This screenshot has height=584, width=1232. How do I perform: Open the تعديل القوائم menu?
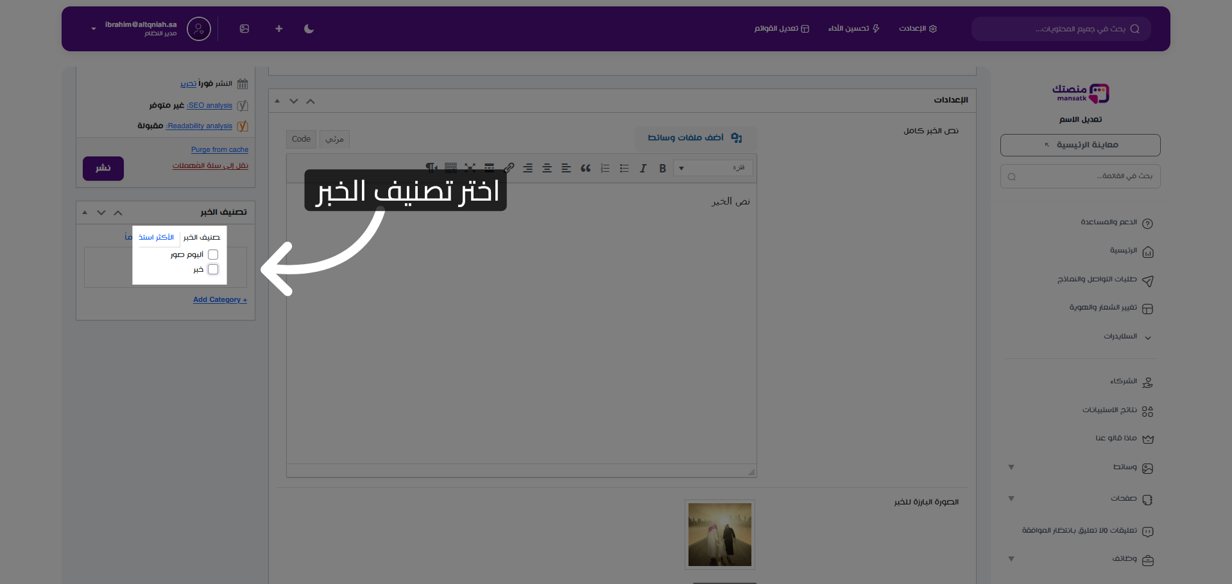coord(782,29)
